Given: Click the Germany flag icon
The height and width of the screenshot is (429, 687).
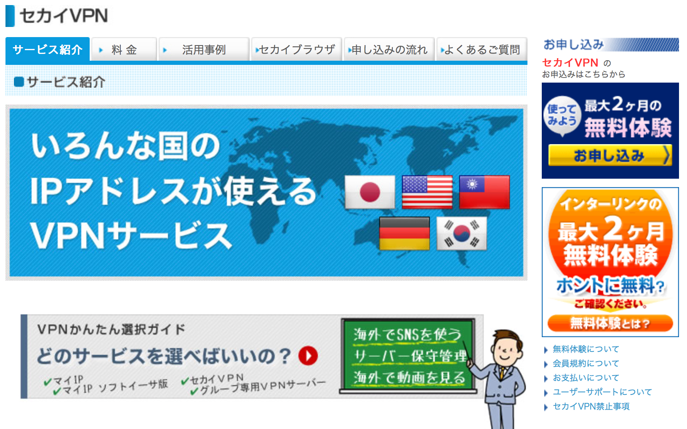Looking at the screenshot, I should (x=405, y=233).
